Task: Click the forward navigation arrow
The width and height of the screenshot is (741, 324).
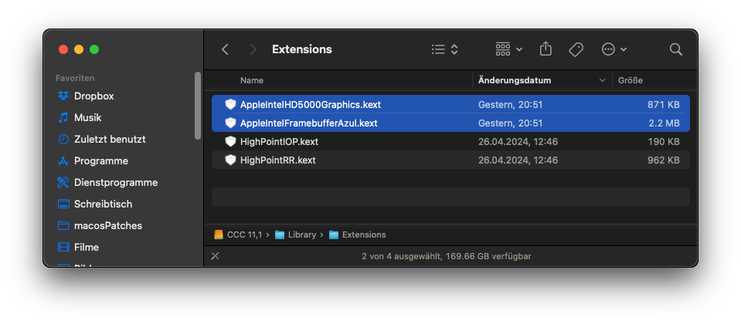Action: click(253, 49)
